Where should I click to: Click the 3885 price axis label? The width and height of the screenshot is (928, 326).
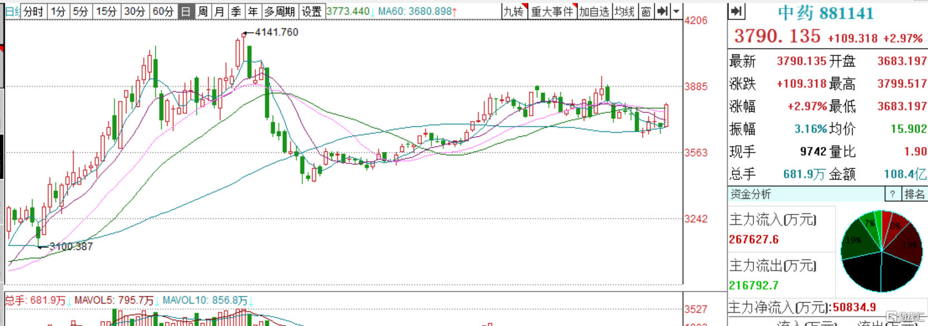[x=696, y=87]
